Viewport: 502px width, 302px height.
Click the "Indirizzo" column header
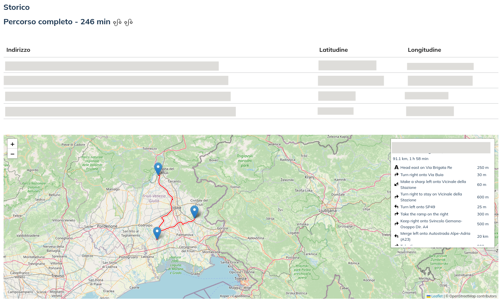click(18, 50)
